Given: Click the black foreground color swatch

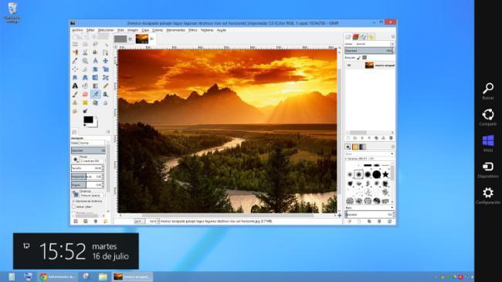Looking at the screenshot, I should coord(88,119).
